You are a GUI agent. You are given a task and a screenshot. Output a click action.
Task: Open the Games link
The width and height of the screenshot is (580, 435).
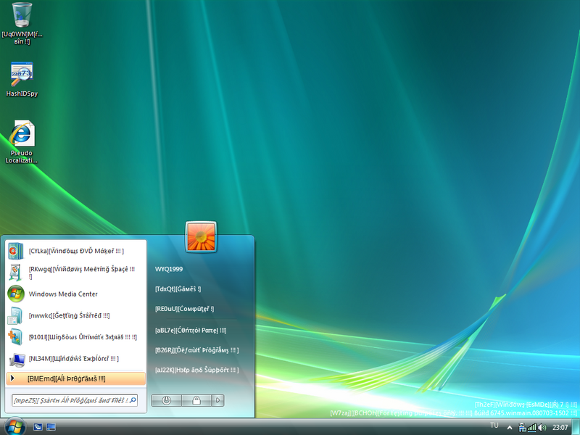coord(178,289)
